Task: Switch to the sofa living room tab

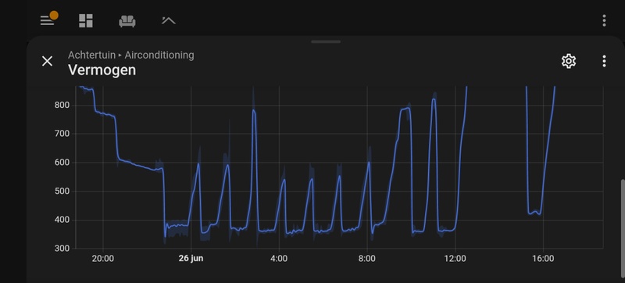Action: click(x=127, y=21)
